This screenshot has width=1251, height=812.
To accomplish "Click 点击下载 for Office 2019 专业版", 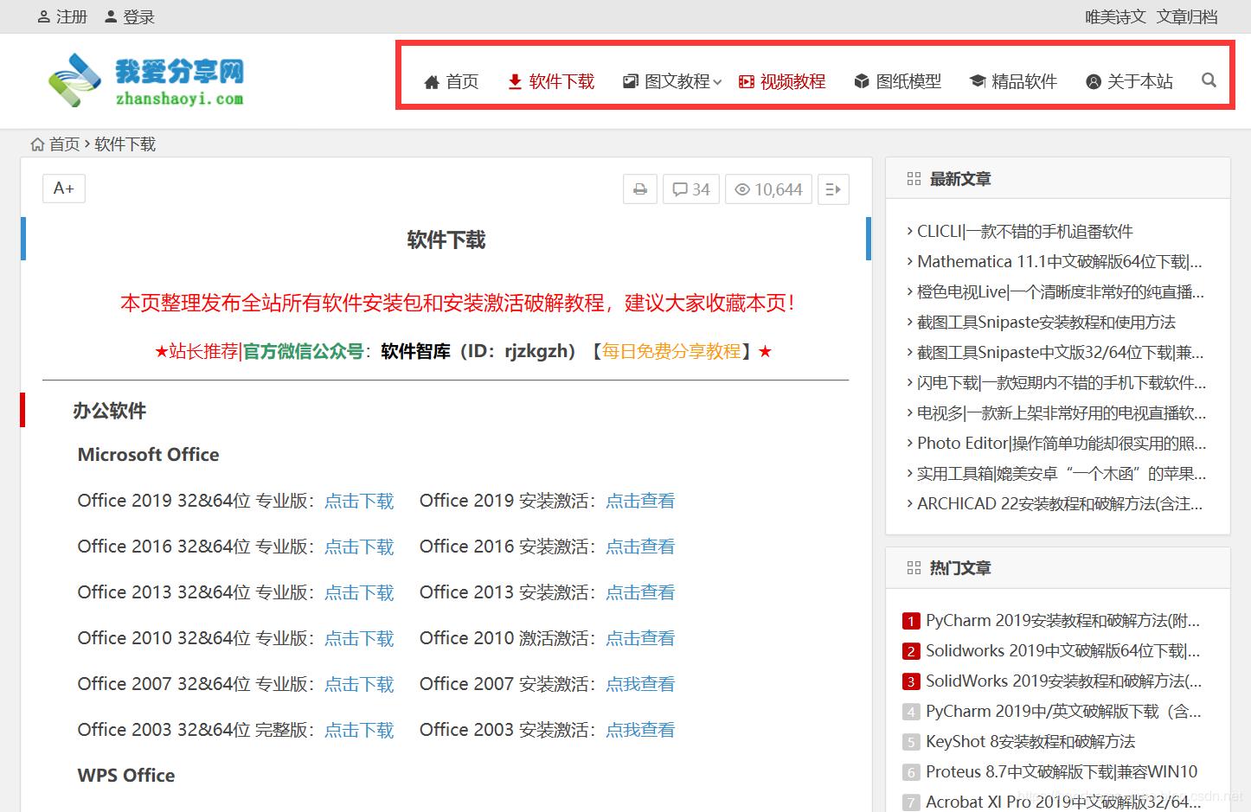I will point(359,501).
